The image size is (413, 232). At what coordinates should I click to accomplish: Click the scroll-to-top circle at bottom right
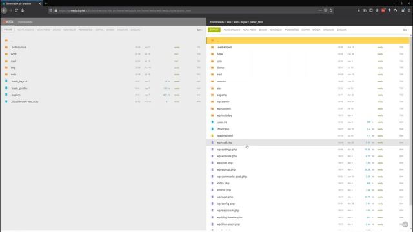(x=405, y=224)
